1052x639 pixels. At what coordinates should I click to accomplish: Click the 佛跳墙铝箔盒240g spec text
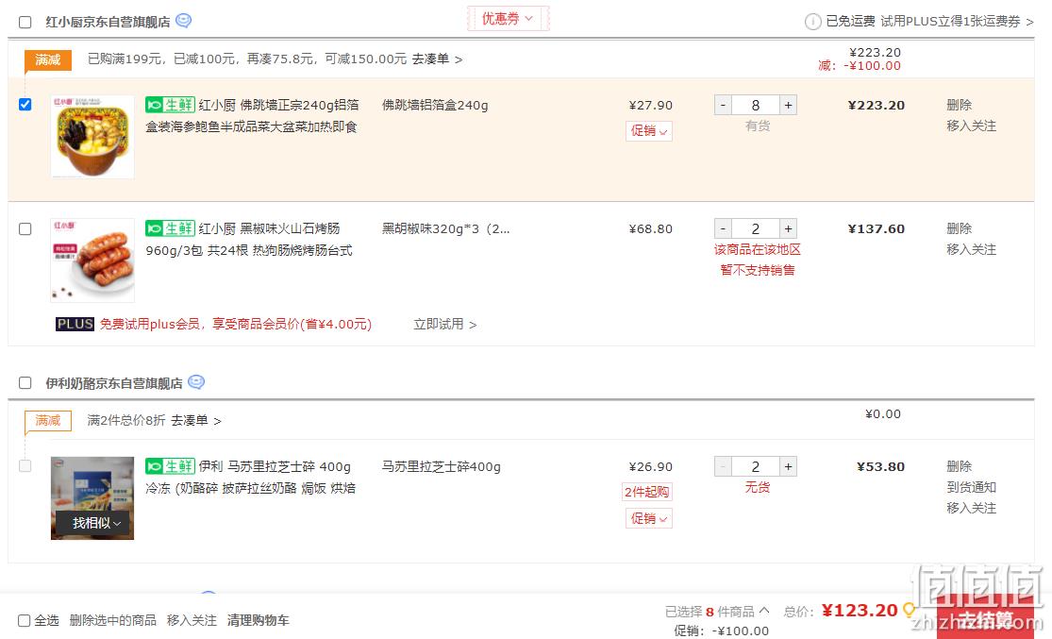point(435,105)
